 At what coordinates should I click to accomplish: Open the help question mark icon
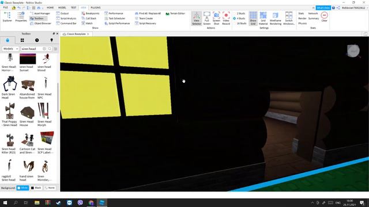[333, 7]
